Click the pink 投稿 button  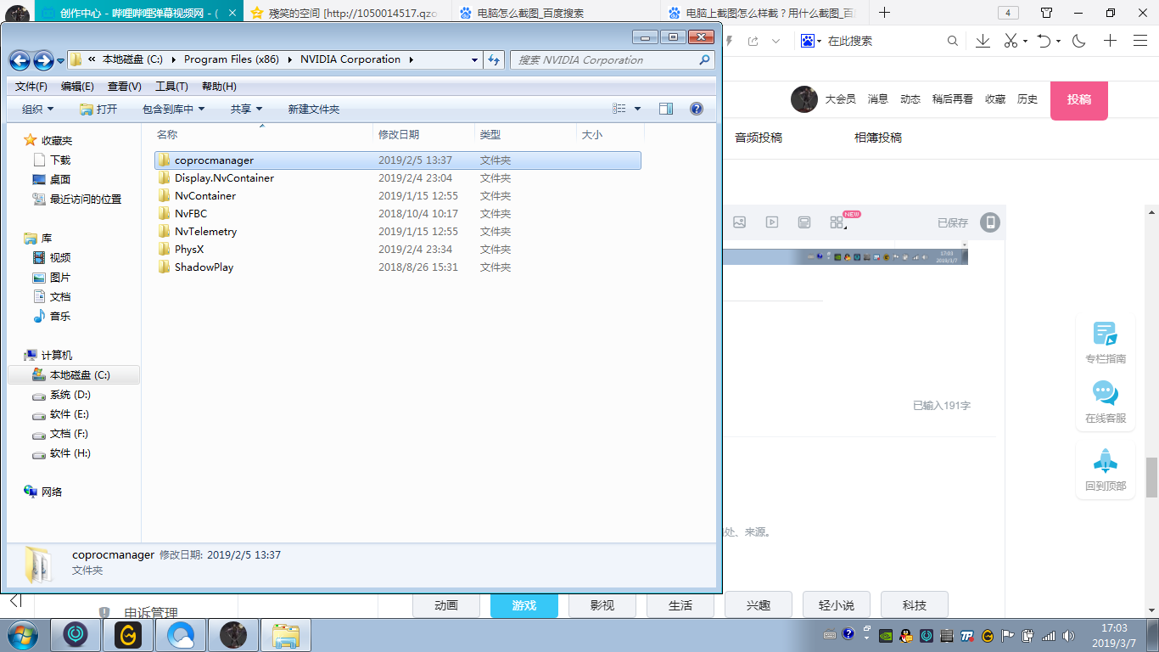[x=1079, y=99]
